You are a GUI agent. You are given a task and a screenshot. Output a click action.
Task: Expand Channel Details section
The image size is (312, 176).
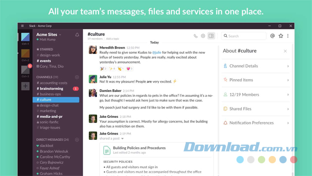click(255, 66)
